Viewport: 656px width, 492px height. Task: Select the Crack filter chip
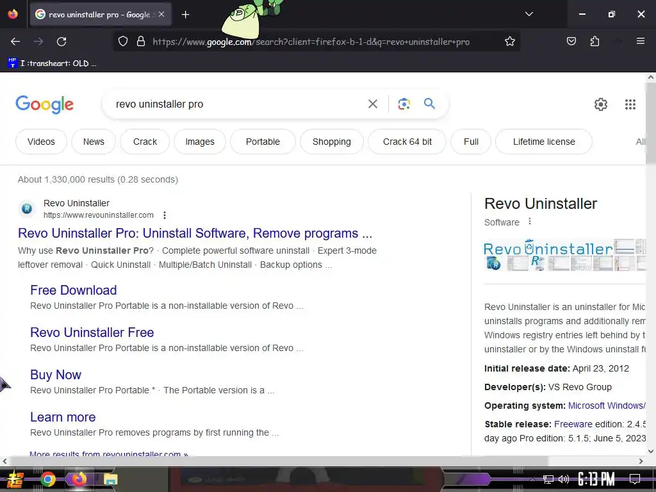(145, 142)
